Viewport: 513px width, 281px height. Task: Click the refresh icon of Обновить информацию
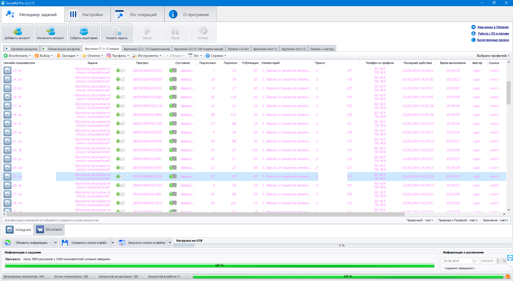8,243
